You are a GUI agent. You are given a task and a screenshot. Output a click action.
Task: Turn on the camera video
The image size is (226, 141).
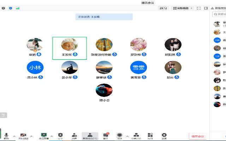(23, 136)
